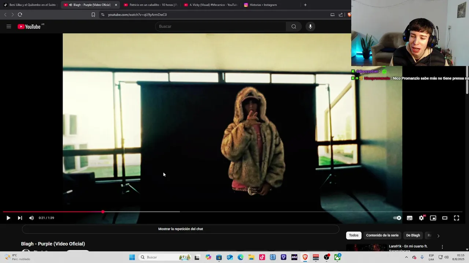Open Microsoft Edge from the taskbar
This screenshot has width=469, height=263.
(x=240, y=257)
